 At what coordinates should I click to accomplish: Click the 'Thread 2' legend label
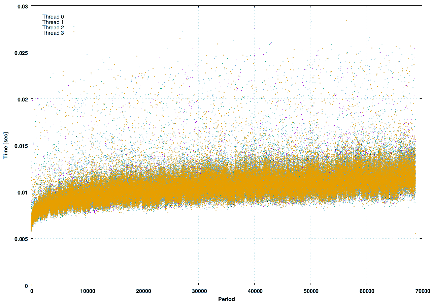tap(53, 27)
